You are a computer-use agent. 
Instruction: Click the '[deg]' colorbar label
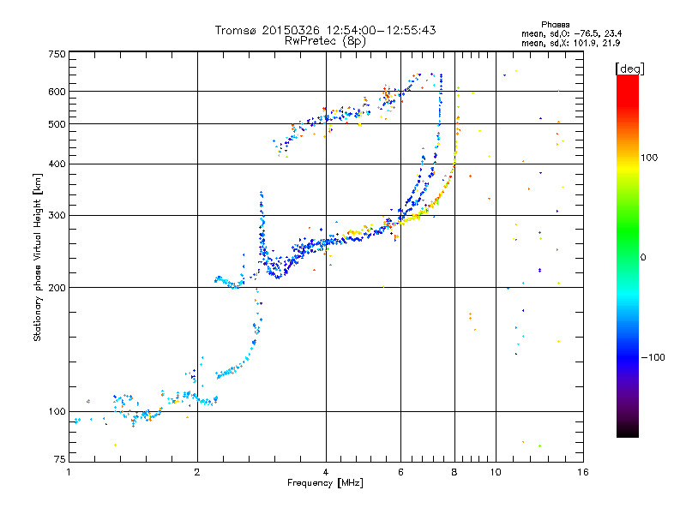click(x=629, y=69)
